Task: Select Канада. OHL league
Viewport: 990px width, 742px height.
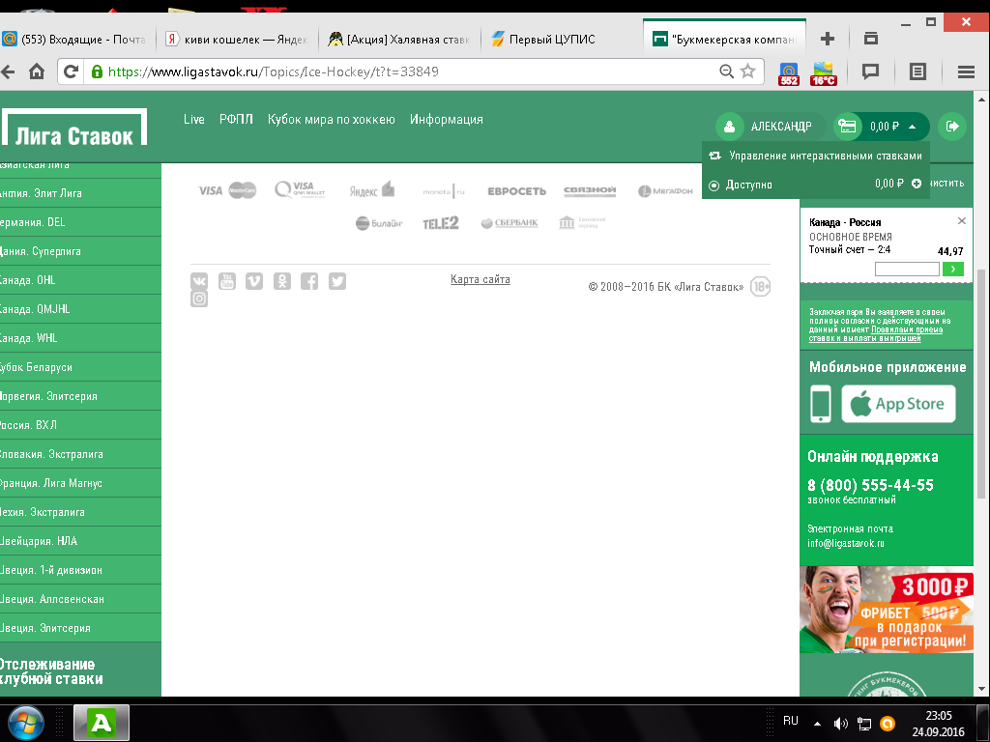Action: [80, 280]
